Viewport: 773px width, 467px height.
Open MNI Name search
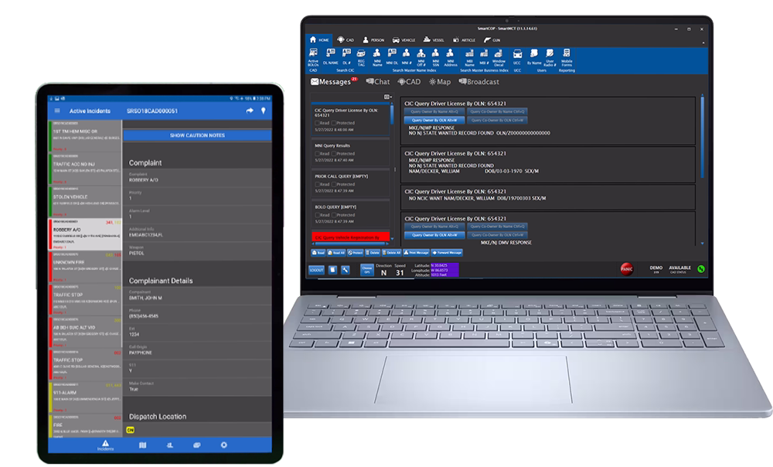[x=377, y=57]
